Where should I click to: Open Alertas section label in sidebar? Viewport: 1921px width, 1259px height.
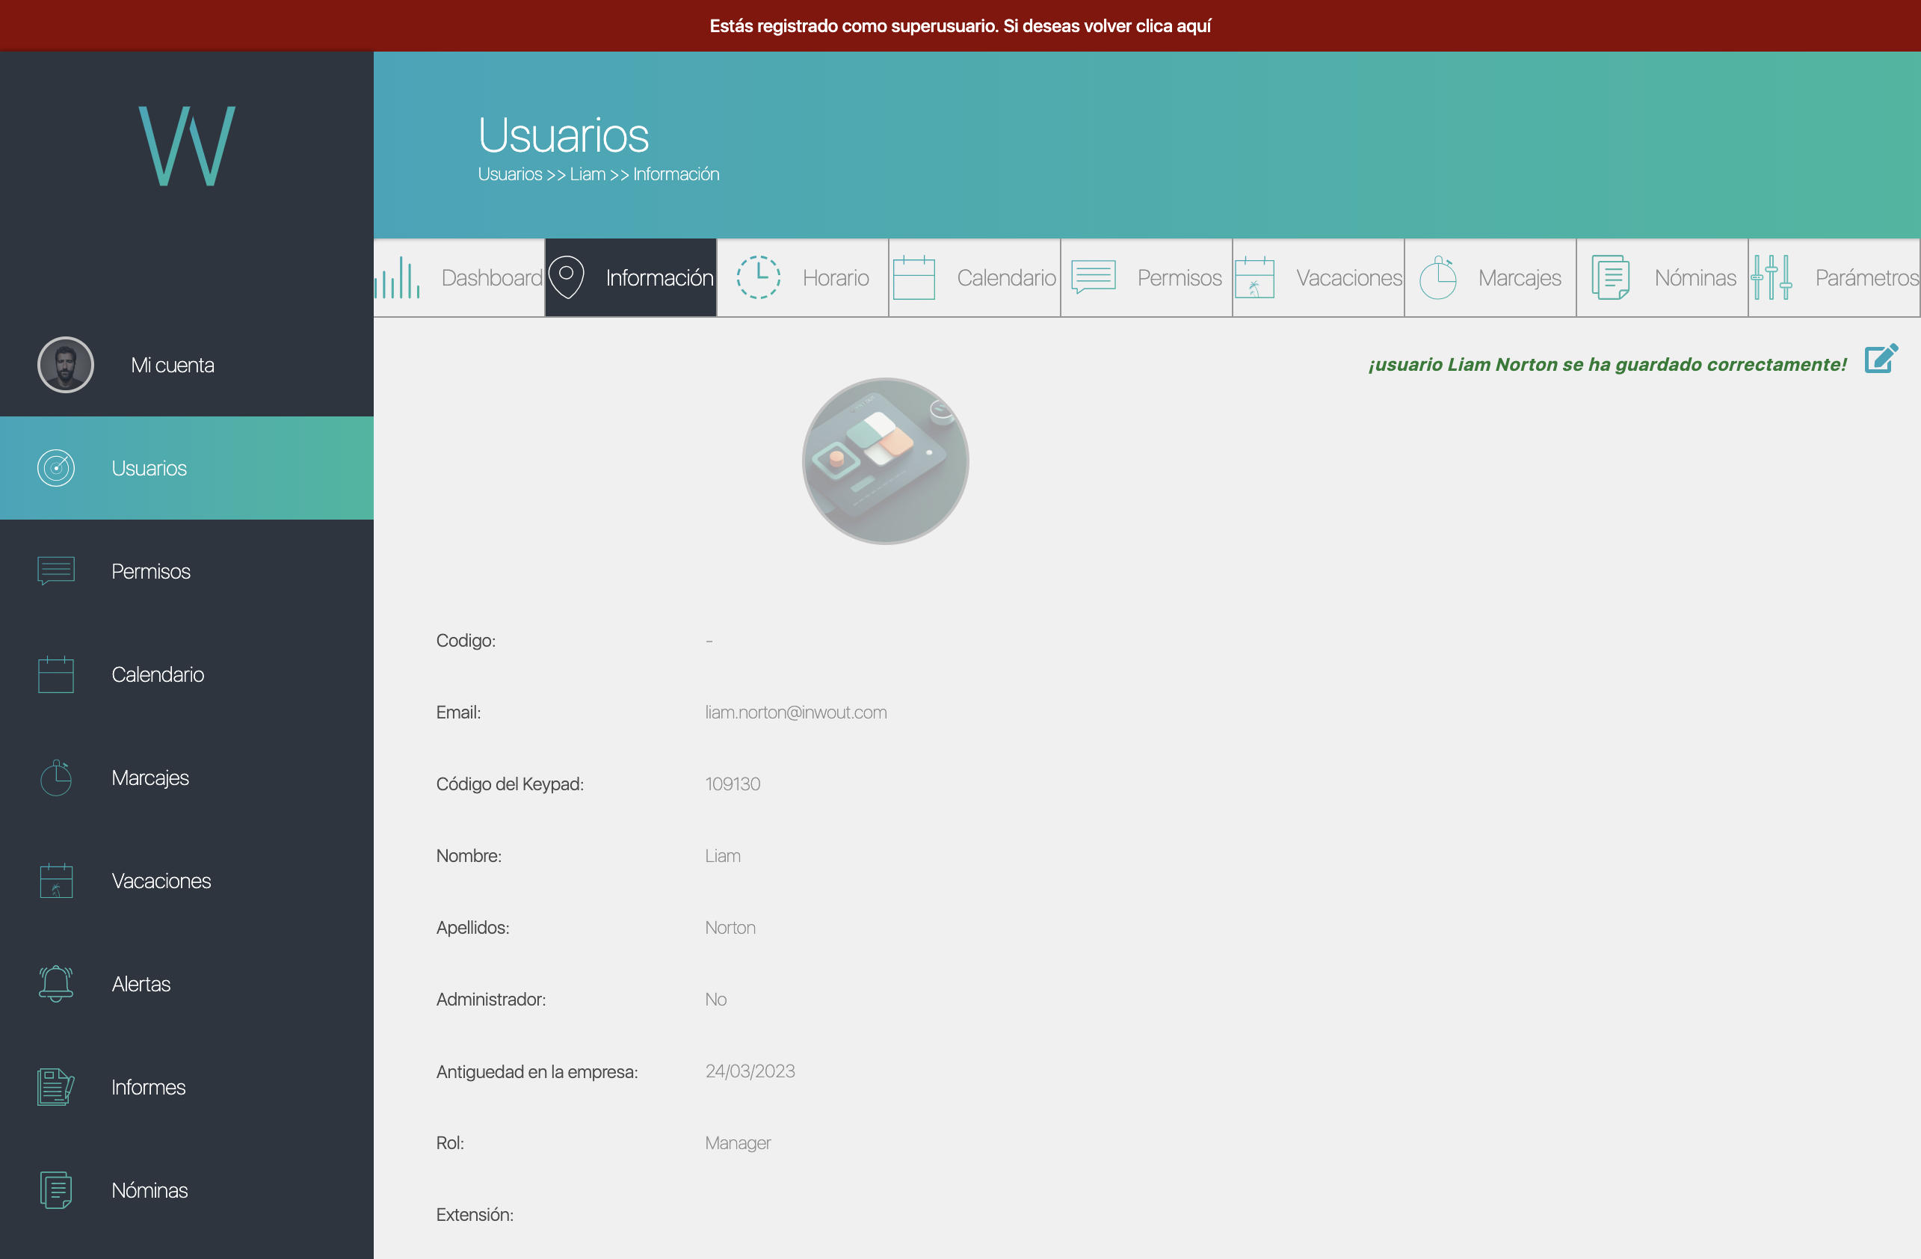click(x=141, y=984)
